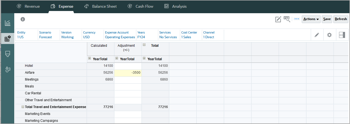Click the Revenue tab dollar icon
The height and width of the screenshot is (124, 350).
(19, 6)
